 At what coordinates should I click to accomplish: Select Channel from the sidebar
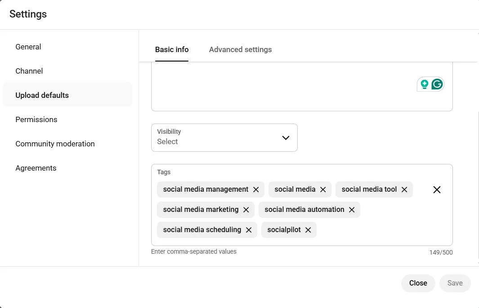point(29,71)
